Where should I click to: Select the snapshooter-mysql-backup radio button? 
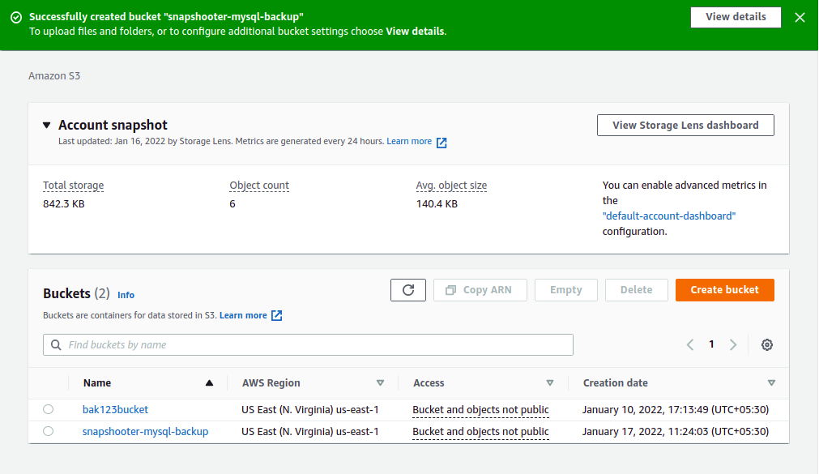tap(48, 431)
